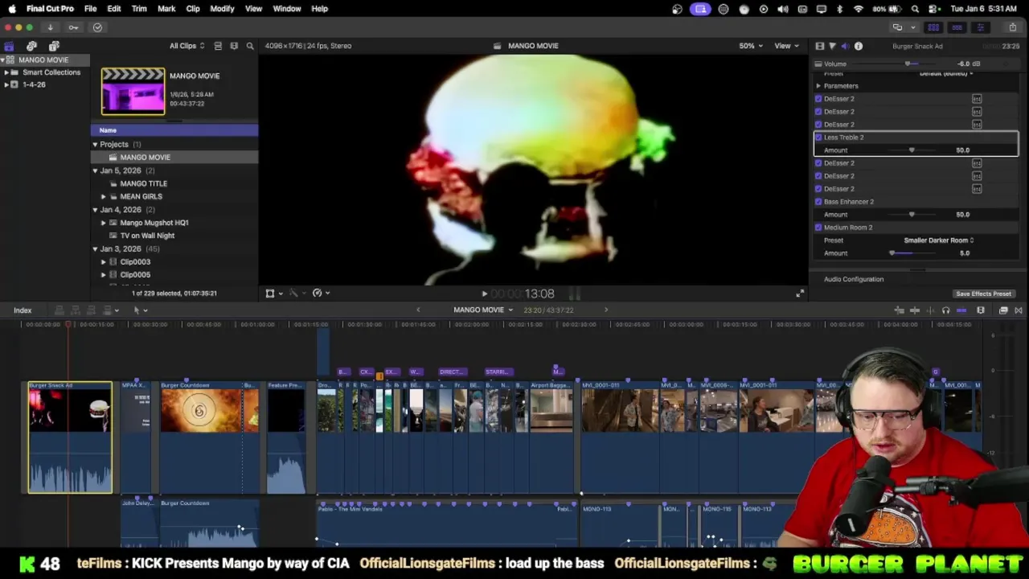Open Smaller Darker Room preset dropdown
This screenshot has width=1029, height=579.
(938, 240)
